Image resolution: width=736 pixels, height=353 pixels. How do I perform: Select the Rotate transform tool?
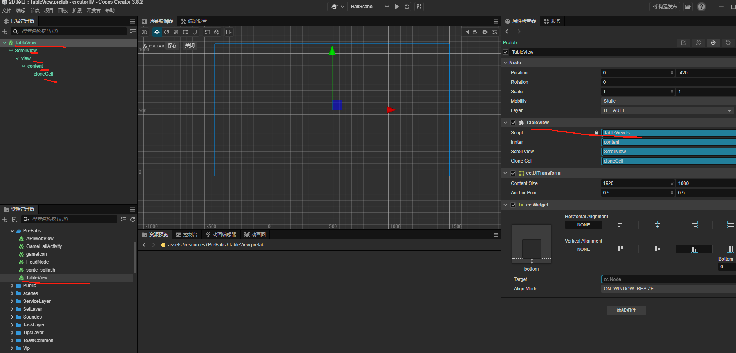click(x=166, y=32)
